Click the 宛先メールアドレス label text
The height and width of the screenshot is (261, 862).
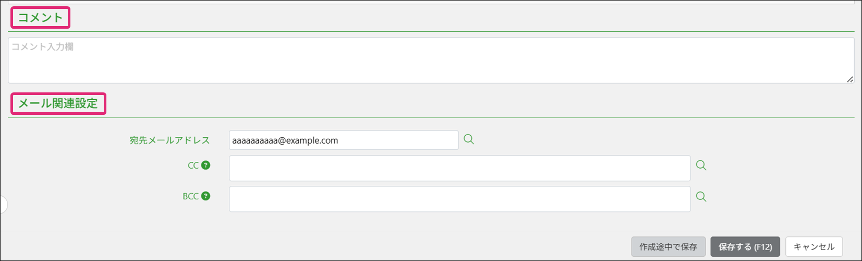tap(169, 140)
